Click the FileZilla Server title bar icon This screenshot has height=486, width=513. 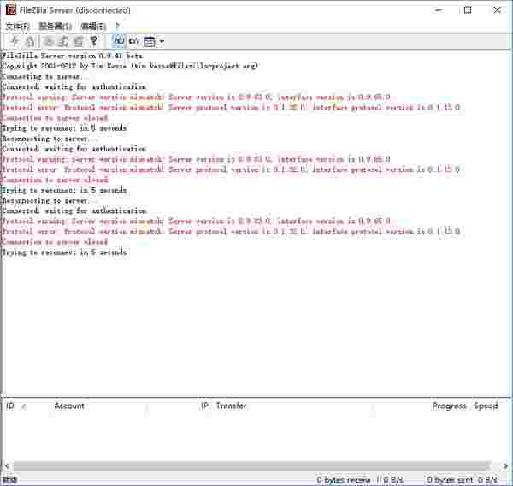click(9, 10)
